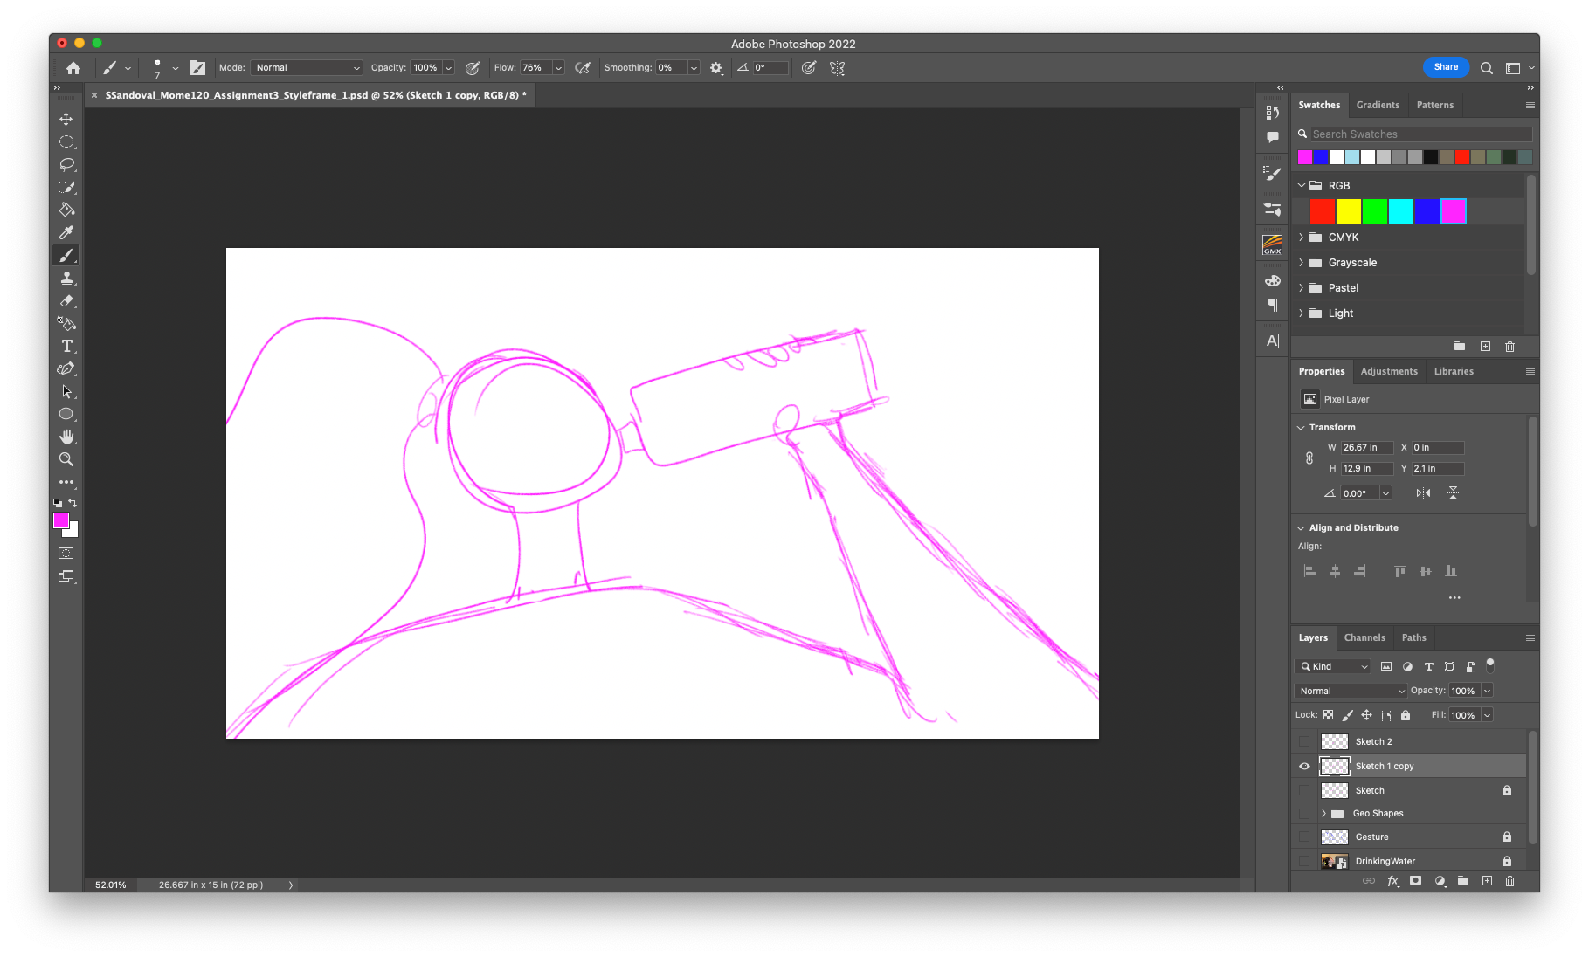Switch to the Libraries tab
1589x957 pixels.
point(1454,371)
